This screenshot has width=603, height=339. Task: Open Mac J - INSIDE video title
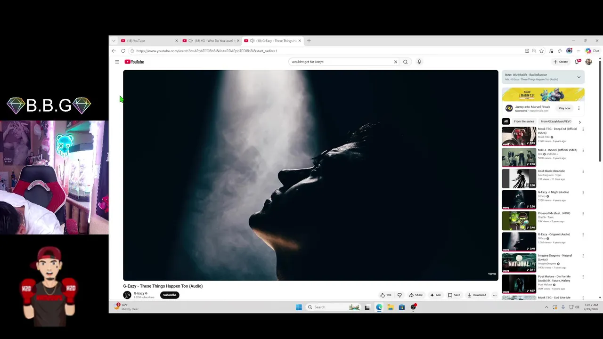(557, 150)
